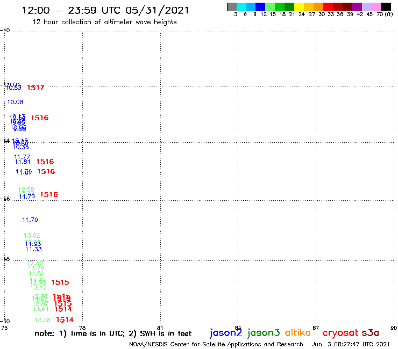This screenshot has width=398, height=349.
Task: Click the green wave height value '13.76'
Action: point(36,268)
